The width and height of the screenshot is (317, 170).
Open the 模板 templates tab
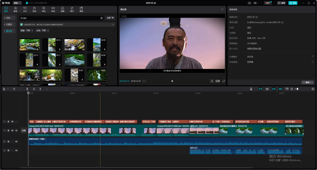tap(81, 9)
